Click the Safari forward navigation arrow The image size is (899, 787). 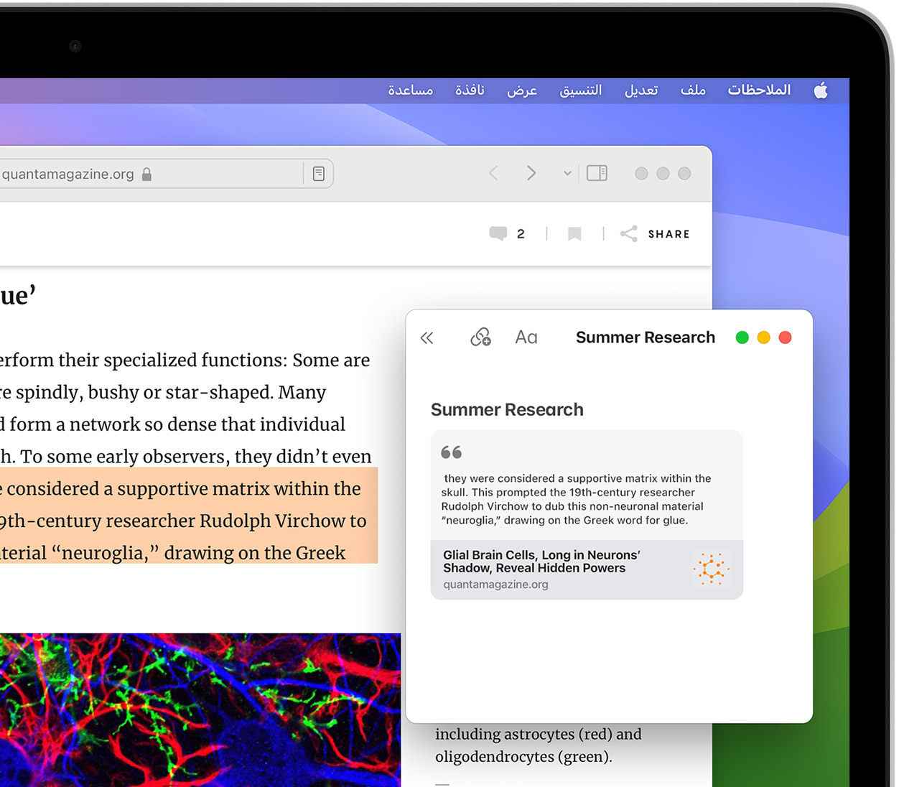coord(531,173)
